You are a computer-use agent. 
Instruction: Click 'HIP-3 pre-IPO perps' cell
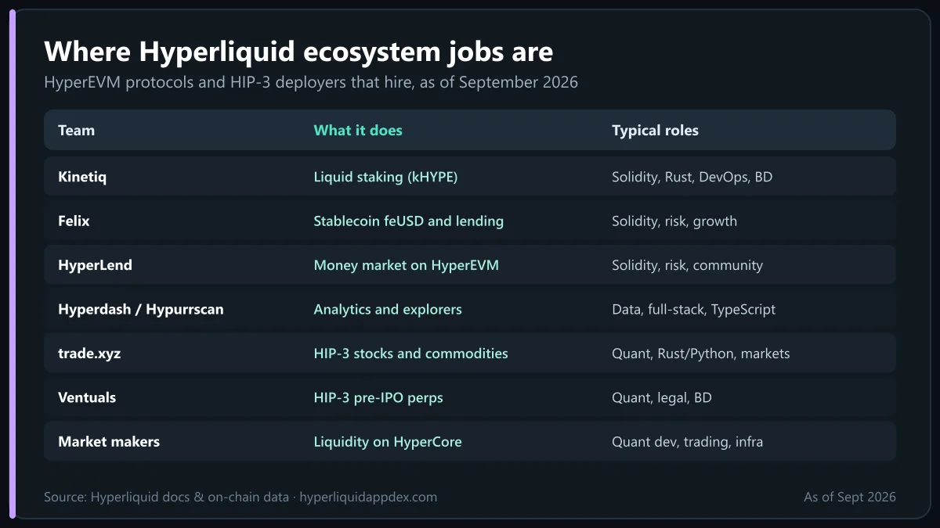[378, 397]
